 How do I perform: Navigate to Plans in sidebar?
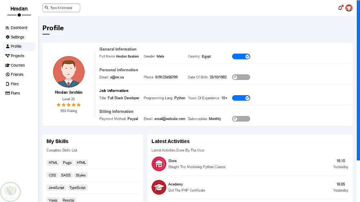click(15, 93)
